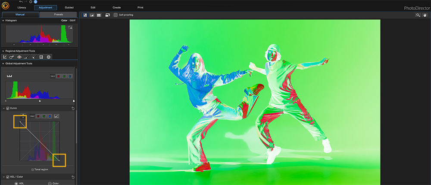Select the radial filter tool
The width and height of the screenshot is (431, 185).
[49, 57]
